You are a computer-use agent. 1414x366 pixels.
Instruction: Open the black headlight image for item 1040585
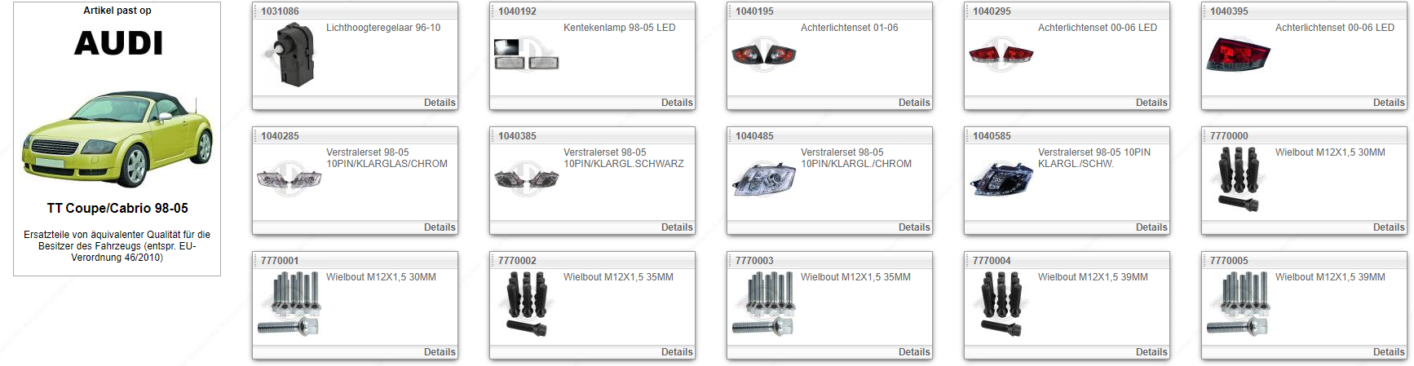pyautogui.click(x=1001, y=179)
